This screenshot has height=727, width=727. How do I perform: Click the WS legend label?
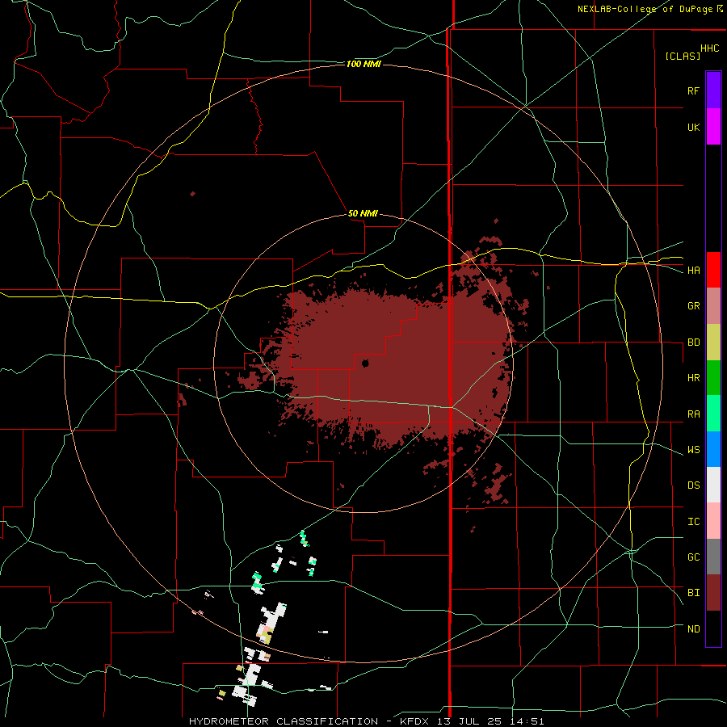coord(693,450)
